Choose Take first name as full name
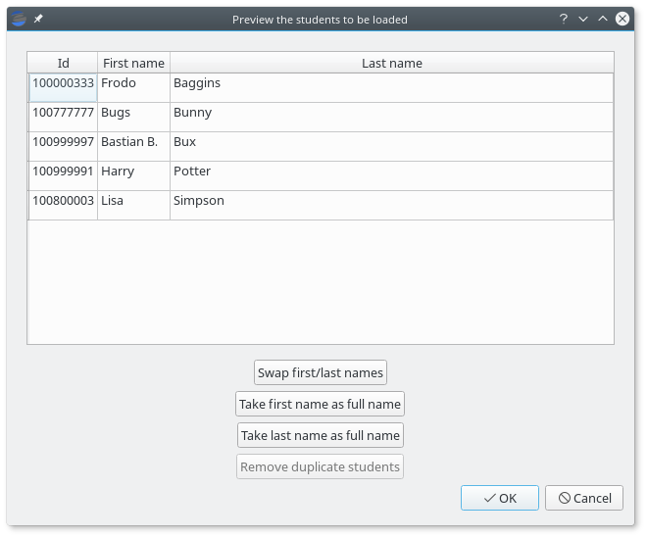 tap(320, 404)
